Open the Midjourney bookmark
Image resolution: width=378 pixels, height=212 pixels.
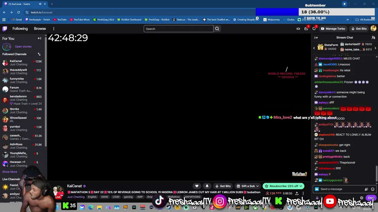(x=271, y=20)
